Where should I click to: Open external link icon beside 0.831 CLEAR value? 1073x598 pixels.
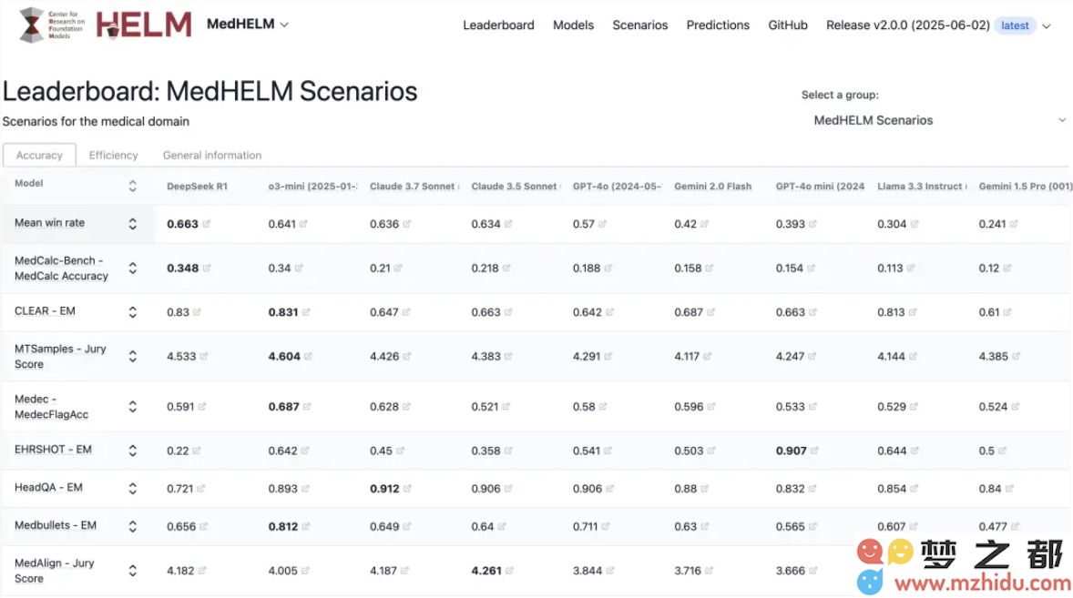pos(306,311)
